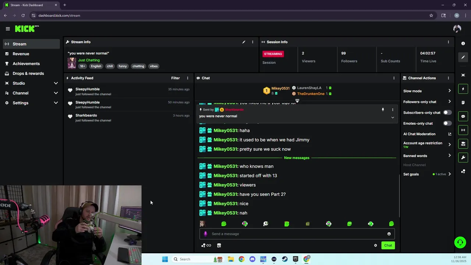Open the green headset support button

click(460, 242)
